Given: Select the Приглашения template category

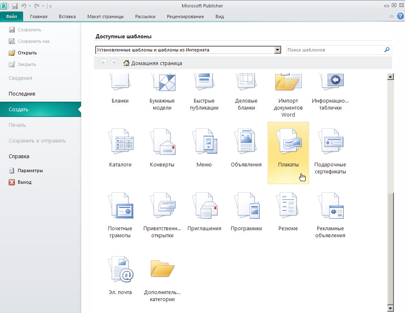Looking at the screenshot, I should pos(204,212).
